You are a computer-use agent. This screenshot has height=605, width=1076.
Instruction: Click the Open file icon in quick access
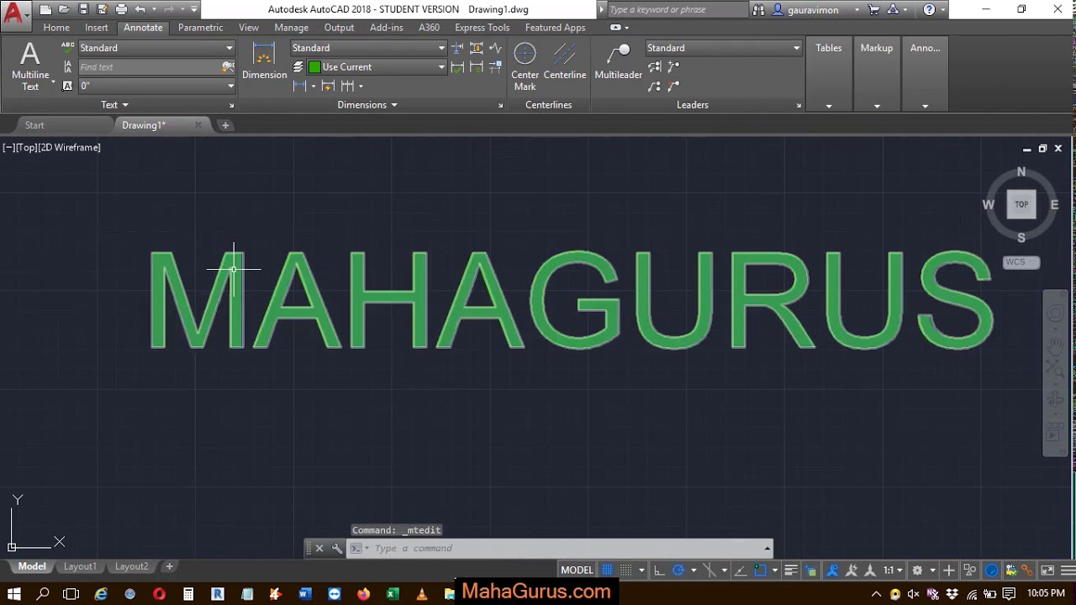64,10
